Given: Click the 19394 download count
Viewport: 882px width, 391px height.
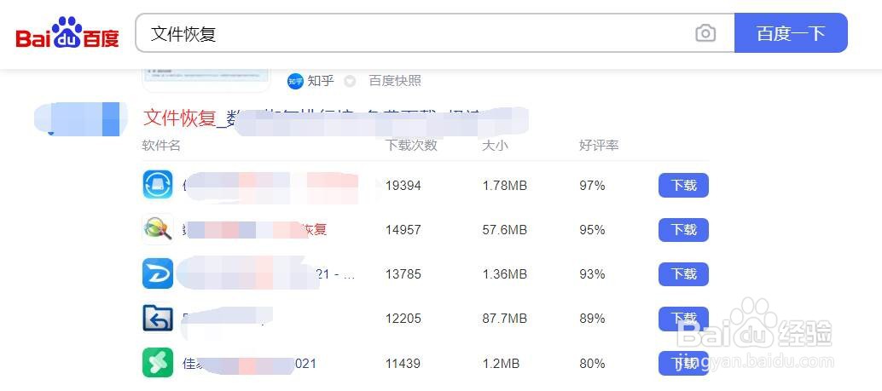Looking at the screenshot, I should click(403, 186).
